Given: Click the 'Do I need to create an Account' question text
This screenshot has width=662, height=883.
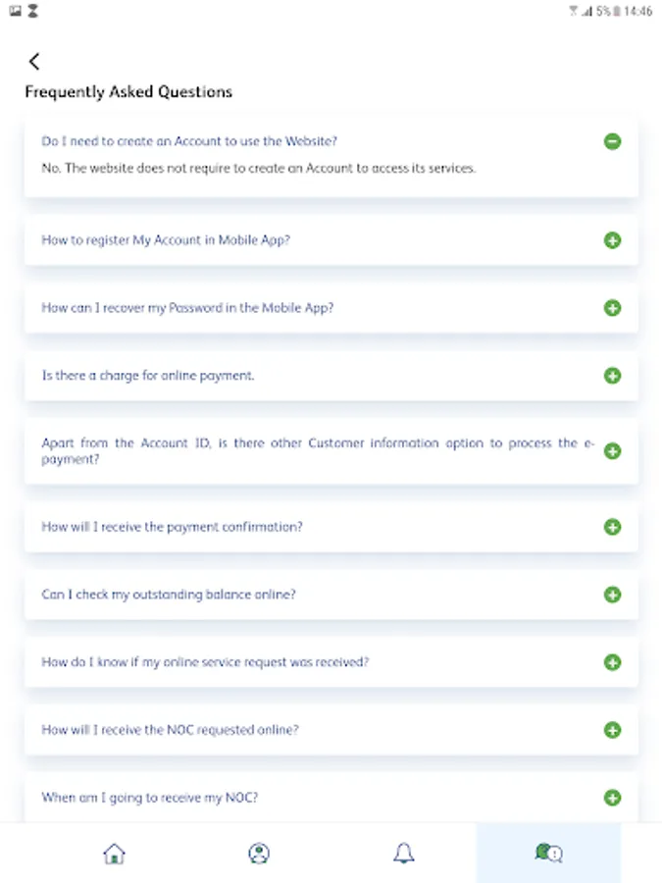Looking at the screenshot, I should click(189, 141).
